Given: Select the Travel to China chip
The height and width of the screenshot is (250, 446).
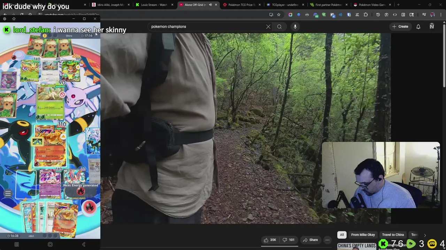Looking at the screenshot, I should pyautogui.click(x=393, y=235).
